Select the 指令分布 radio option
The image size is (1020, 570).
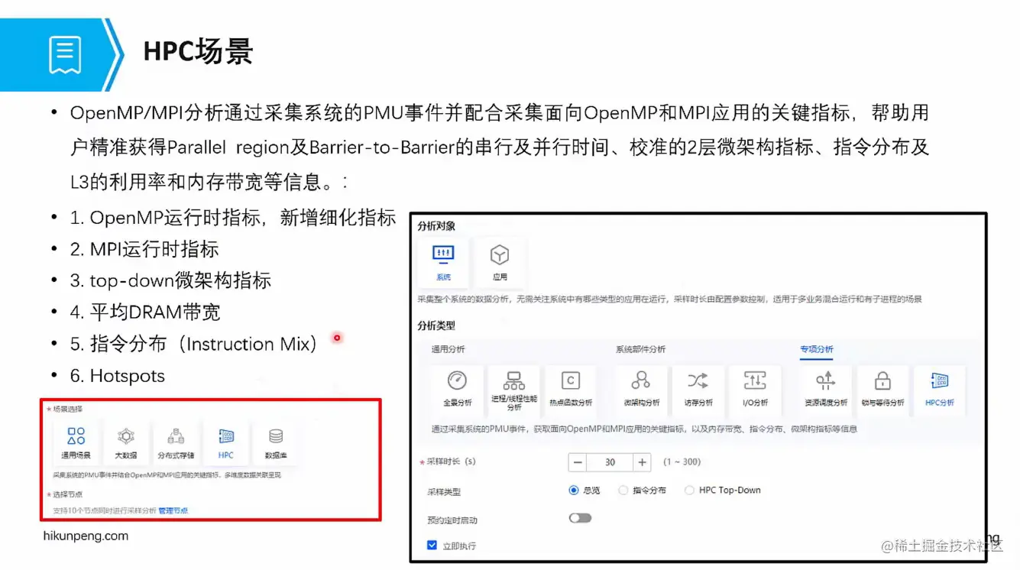click(x=623, y=491)
